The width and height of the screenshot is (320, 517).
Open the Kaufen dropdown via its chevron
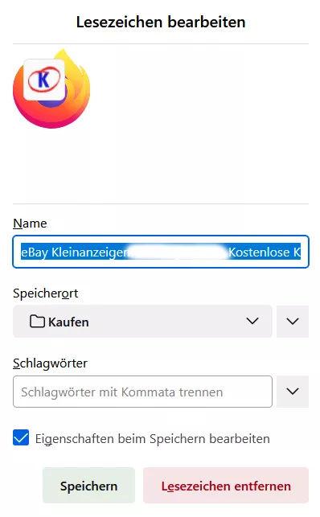(252, 321)
